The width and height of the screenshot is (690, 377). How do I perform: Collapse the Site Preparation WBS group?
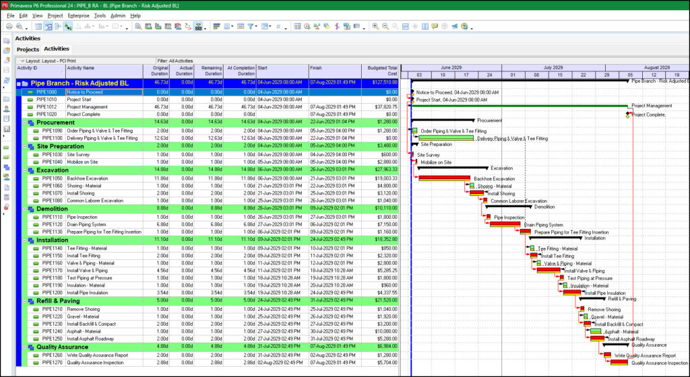(x=25, y=146)
